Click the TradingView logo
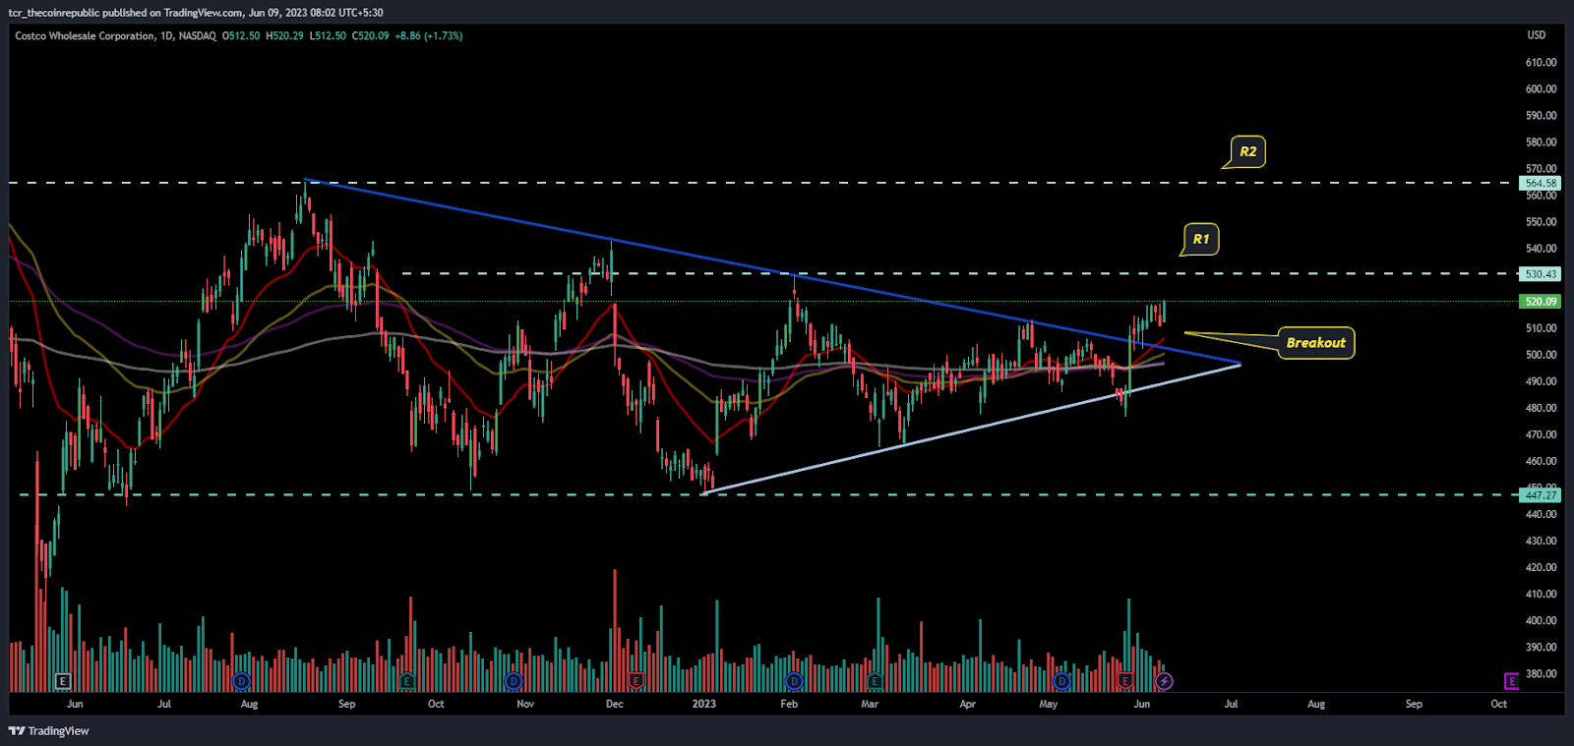Viewport: 1574px width, 746px height. (x=48, y=731)
